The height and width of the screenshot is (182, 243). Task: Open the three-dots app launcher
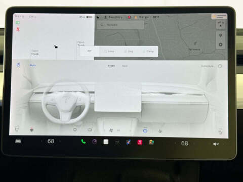(x=117, y=143)
